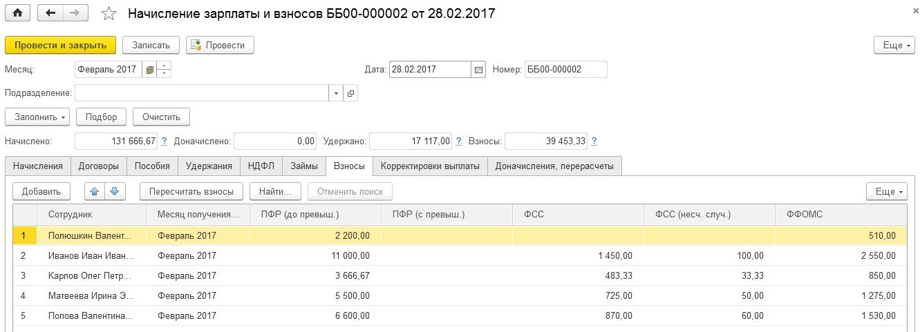The width and height of the screenshot is (920, 332).
Task: Open the calendar picker beside date field
Action: coord(478,70)
